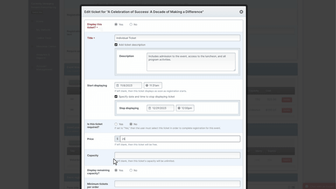Click calendar icon in Start displaying date
This screenshot has width=336, height=189.
click(x=118, y=86)
